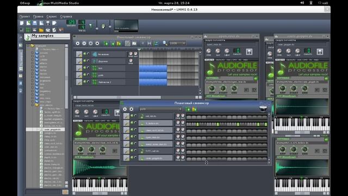
Task: Save the current project via the toolbar icon
Action: click(48, 23)
